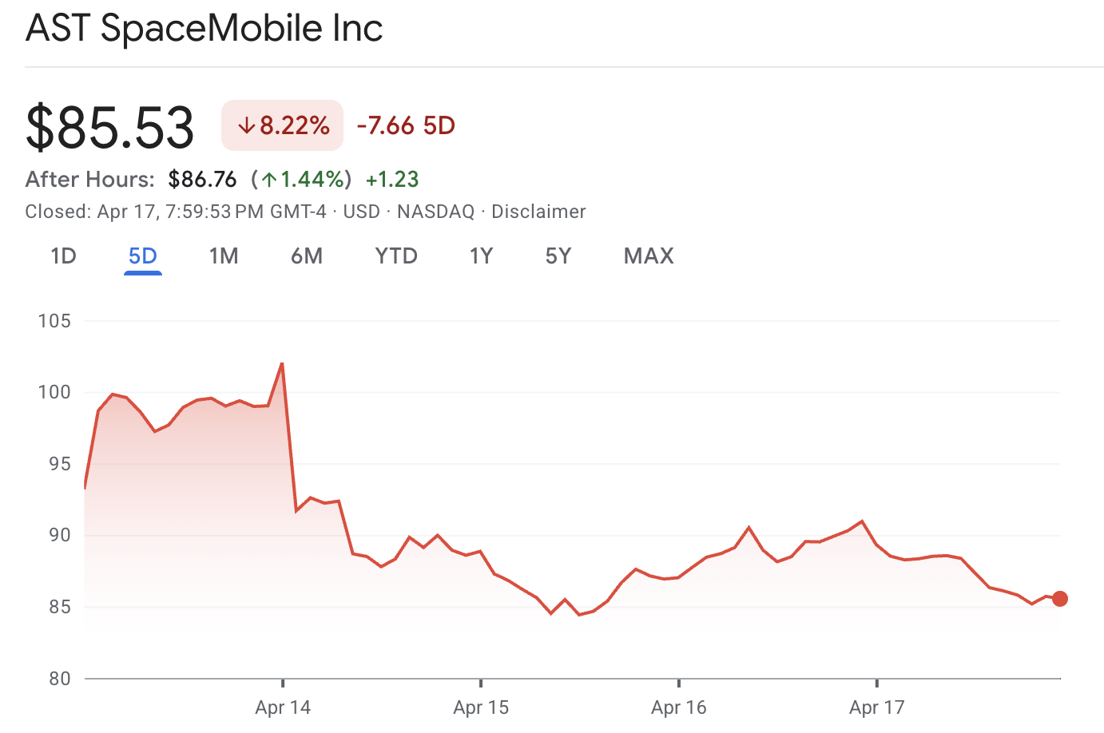Click the Apr 15 date axis label

coord(481,707)
